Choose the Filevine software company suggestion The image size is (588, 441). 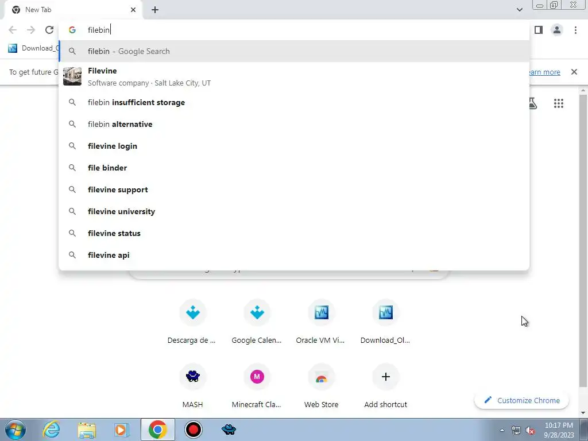(294, 76)
